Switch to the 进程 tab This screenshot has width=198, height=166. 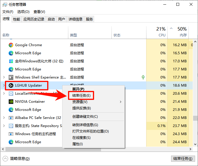[6, 19]
